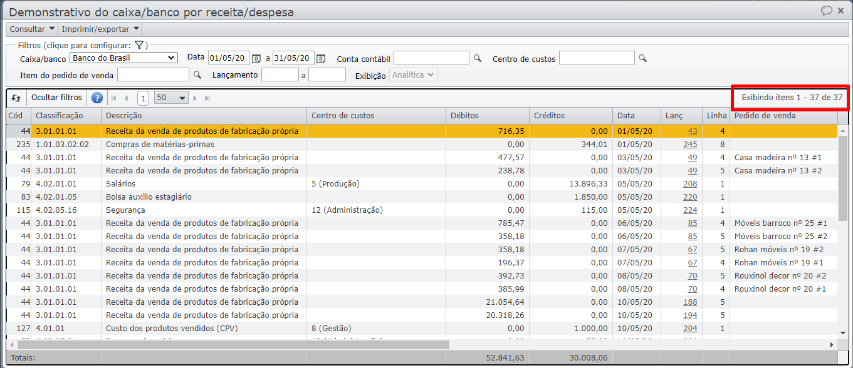Open lançamento link 245
Viewport: 853px width, 368px height.
coord(690,145)
